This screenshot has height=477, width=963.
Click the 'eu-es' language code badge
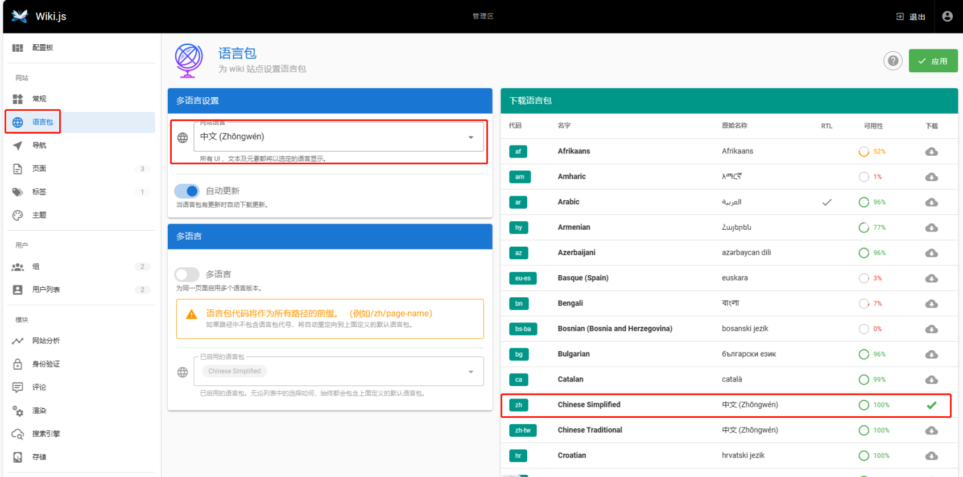523,278
